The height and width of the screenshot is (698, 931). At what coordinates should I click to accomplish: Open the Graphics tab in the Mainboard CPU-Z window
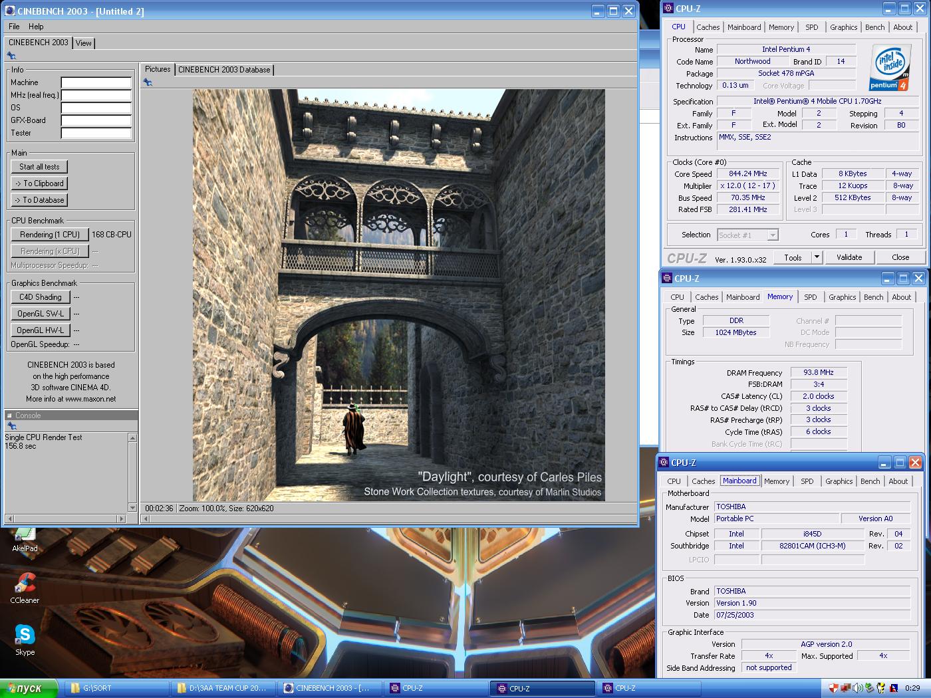coord(839,481)
